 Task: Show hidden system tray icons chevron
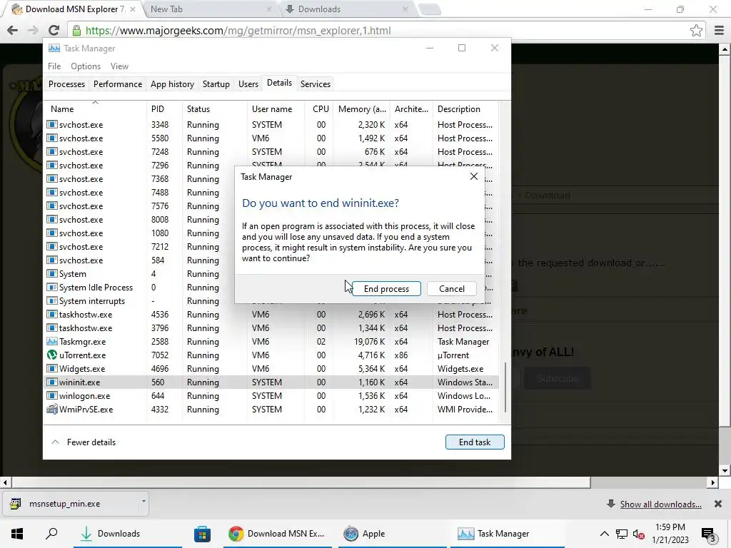[x=604, y=534]
